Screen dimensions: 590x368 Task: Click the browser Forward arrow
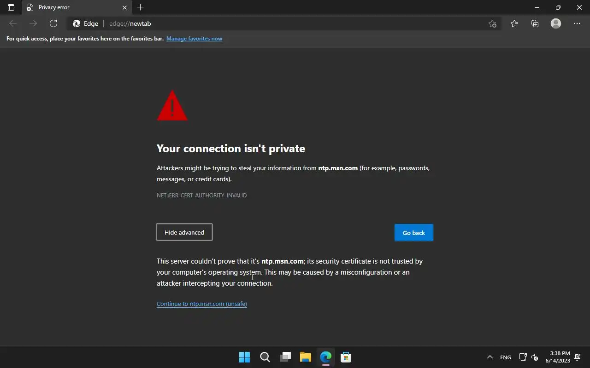point(33,23)
